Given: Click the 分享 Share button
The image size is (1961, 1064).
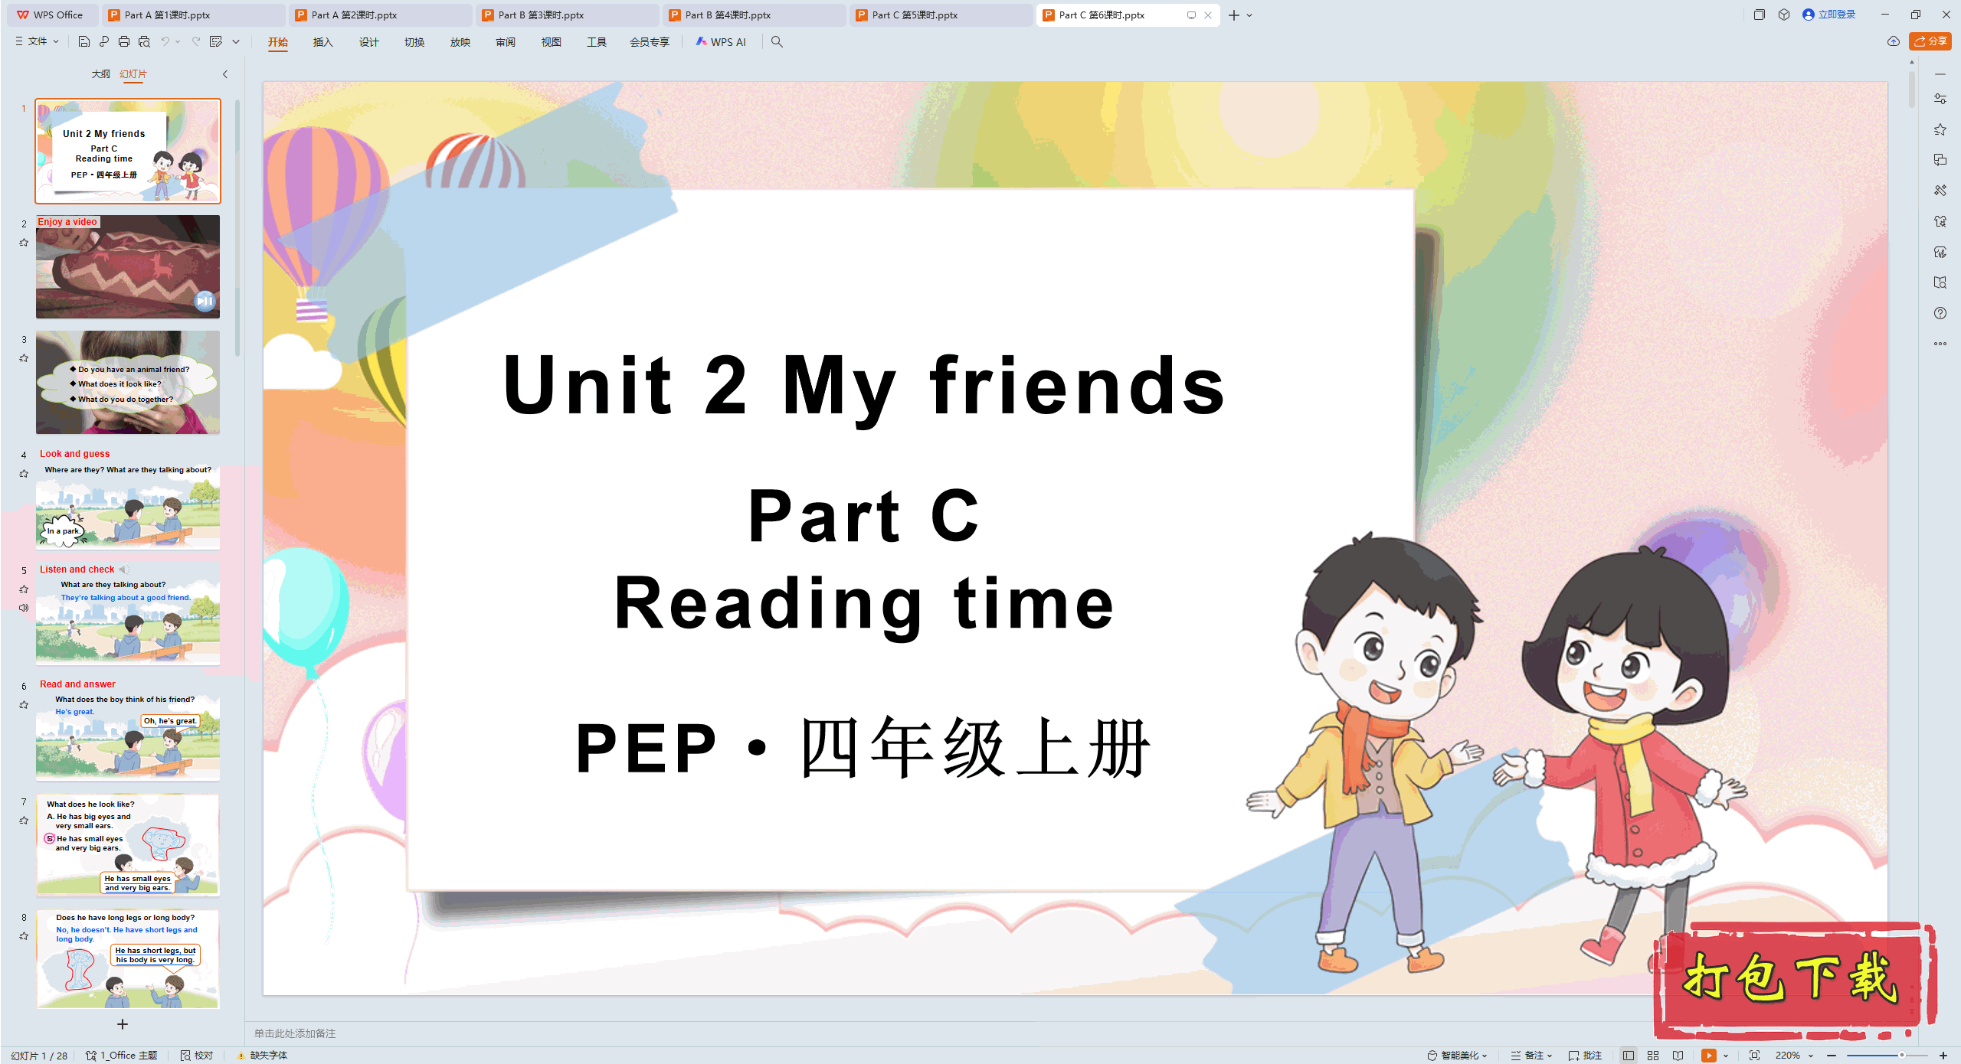Looking at the screenshot, I should tap(1930, 41).
